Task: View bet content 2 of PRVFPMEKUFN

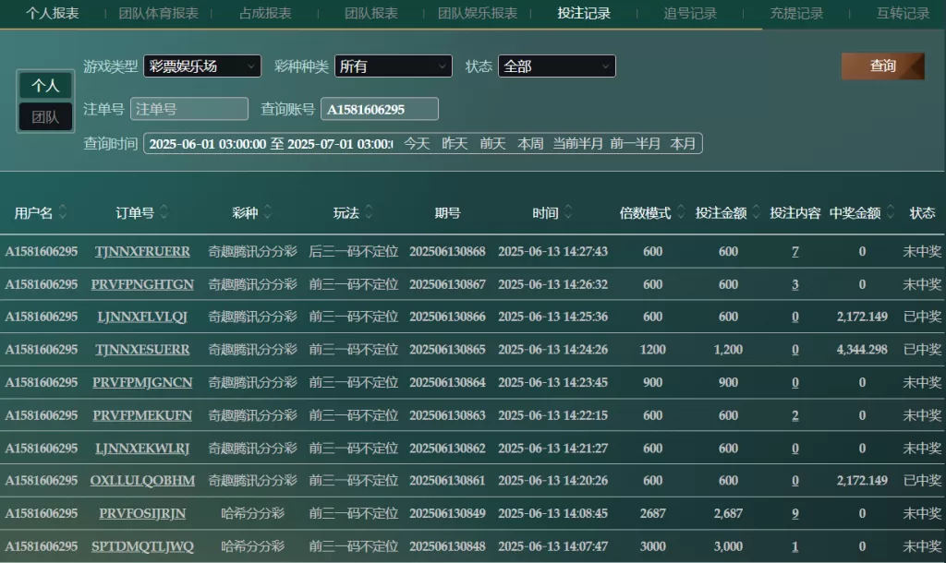Action: click(795, 415)
